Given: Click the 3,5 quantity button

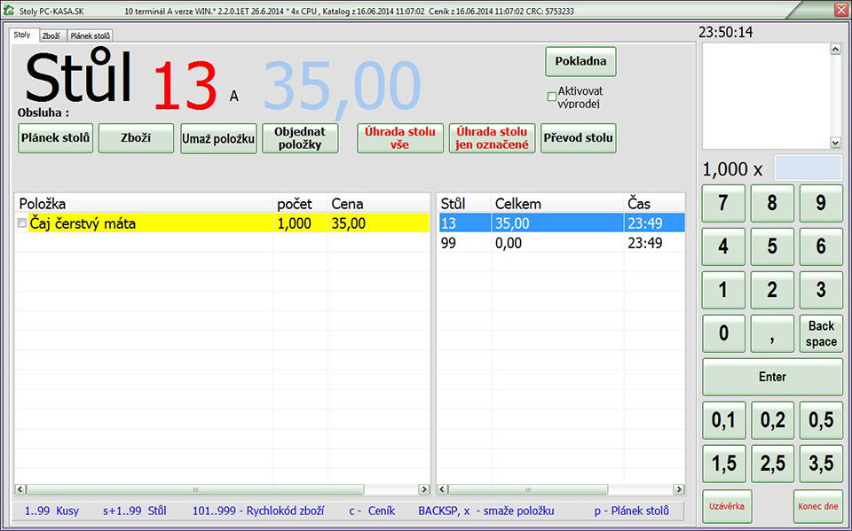Looking at the screenshot, I should click(x=821, y=464).
